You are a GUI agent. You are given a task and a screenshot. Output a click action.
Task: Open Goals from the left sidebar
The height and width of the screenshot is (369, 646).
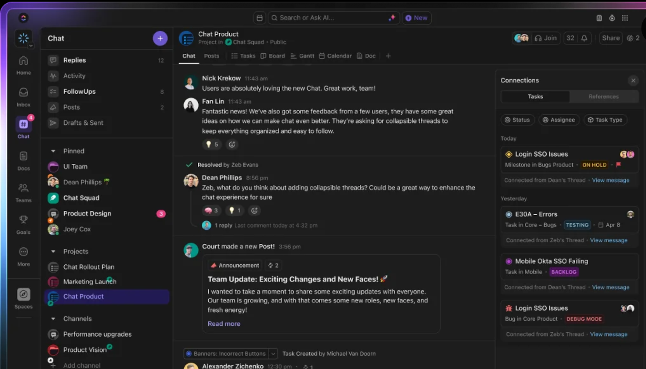[x=23, y=223]
